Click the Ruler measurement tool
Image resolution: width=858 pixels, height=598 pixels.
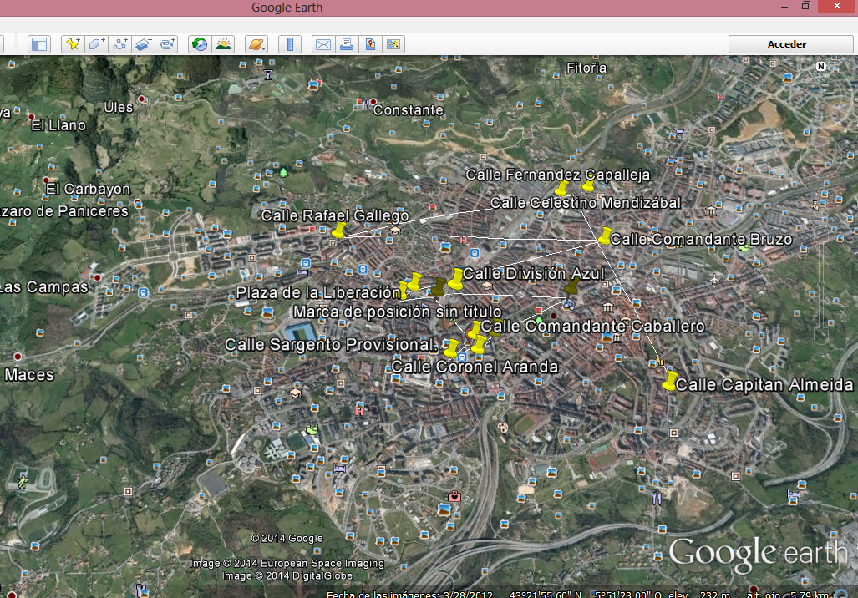[x=290, y=44]
